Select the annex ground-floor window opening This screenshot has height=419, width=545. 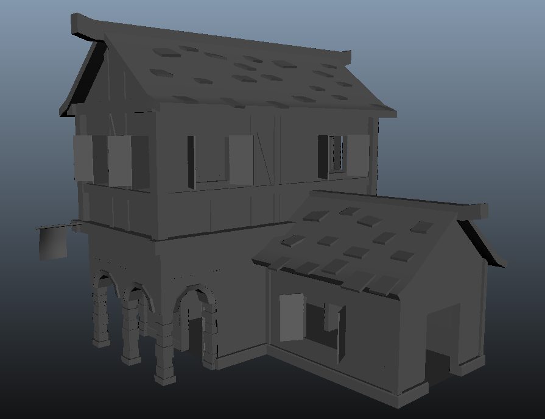(322, 326)
